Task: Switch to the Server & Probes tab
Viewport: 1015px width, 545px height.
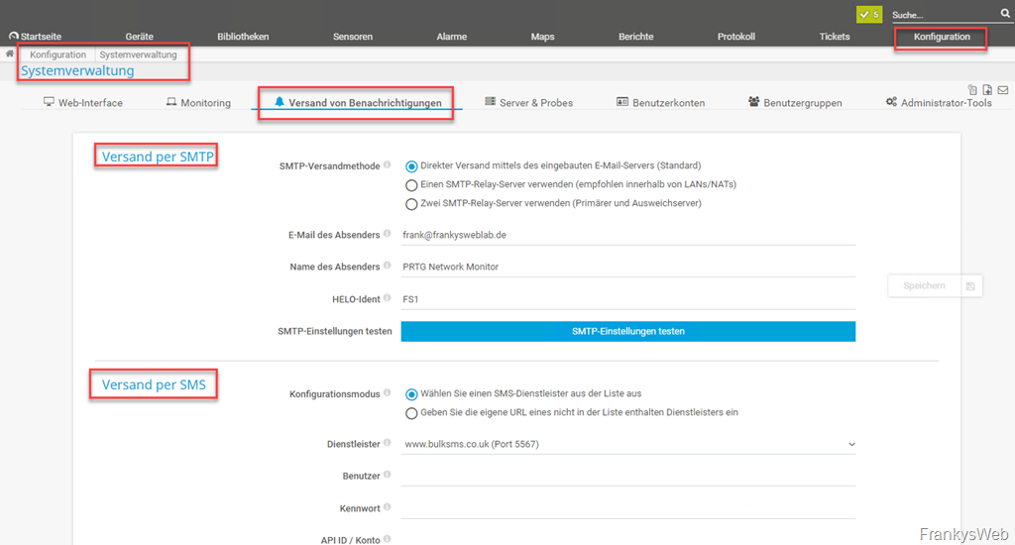Action: pos(528,103)
